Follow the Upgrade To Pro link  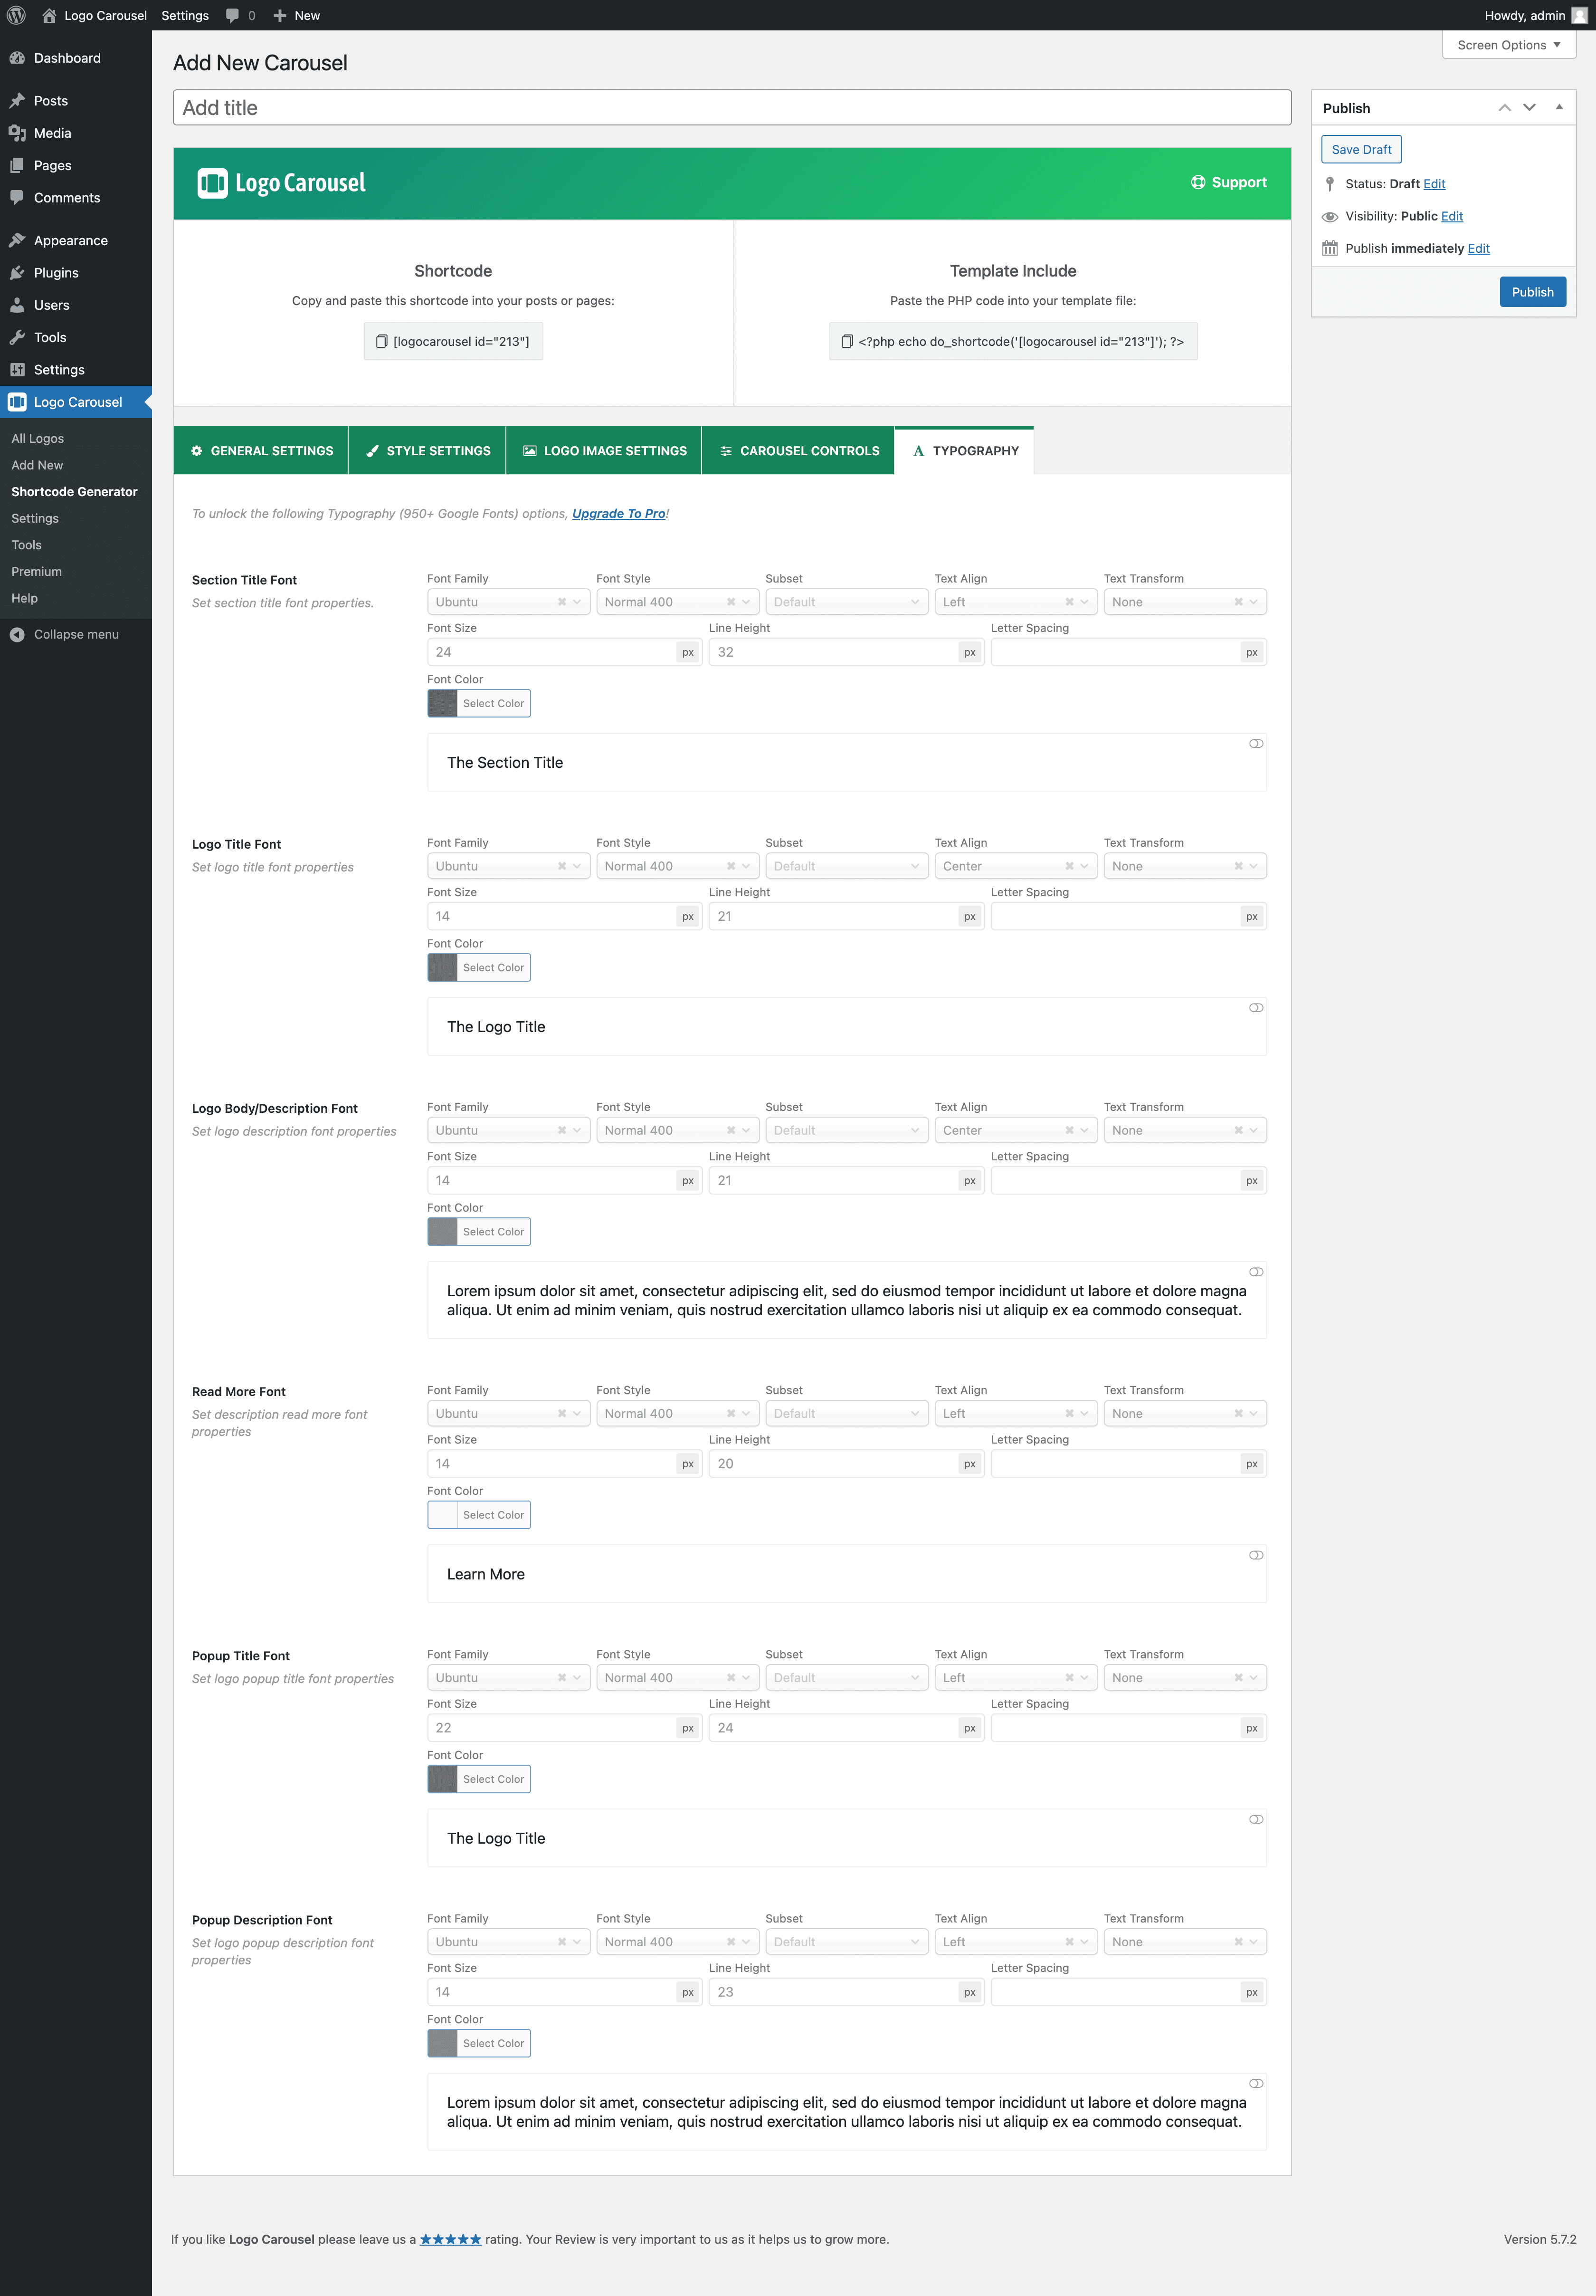(x=617, y=514)
